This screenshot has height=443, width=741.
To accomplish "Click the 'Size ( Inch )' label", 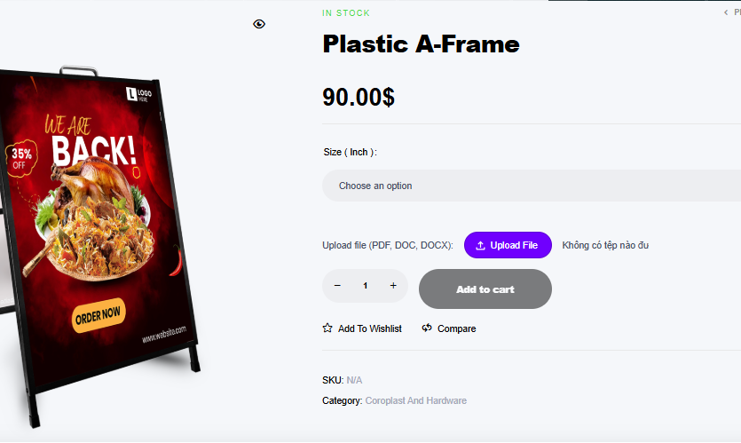I will [350, 152].
